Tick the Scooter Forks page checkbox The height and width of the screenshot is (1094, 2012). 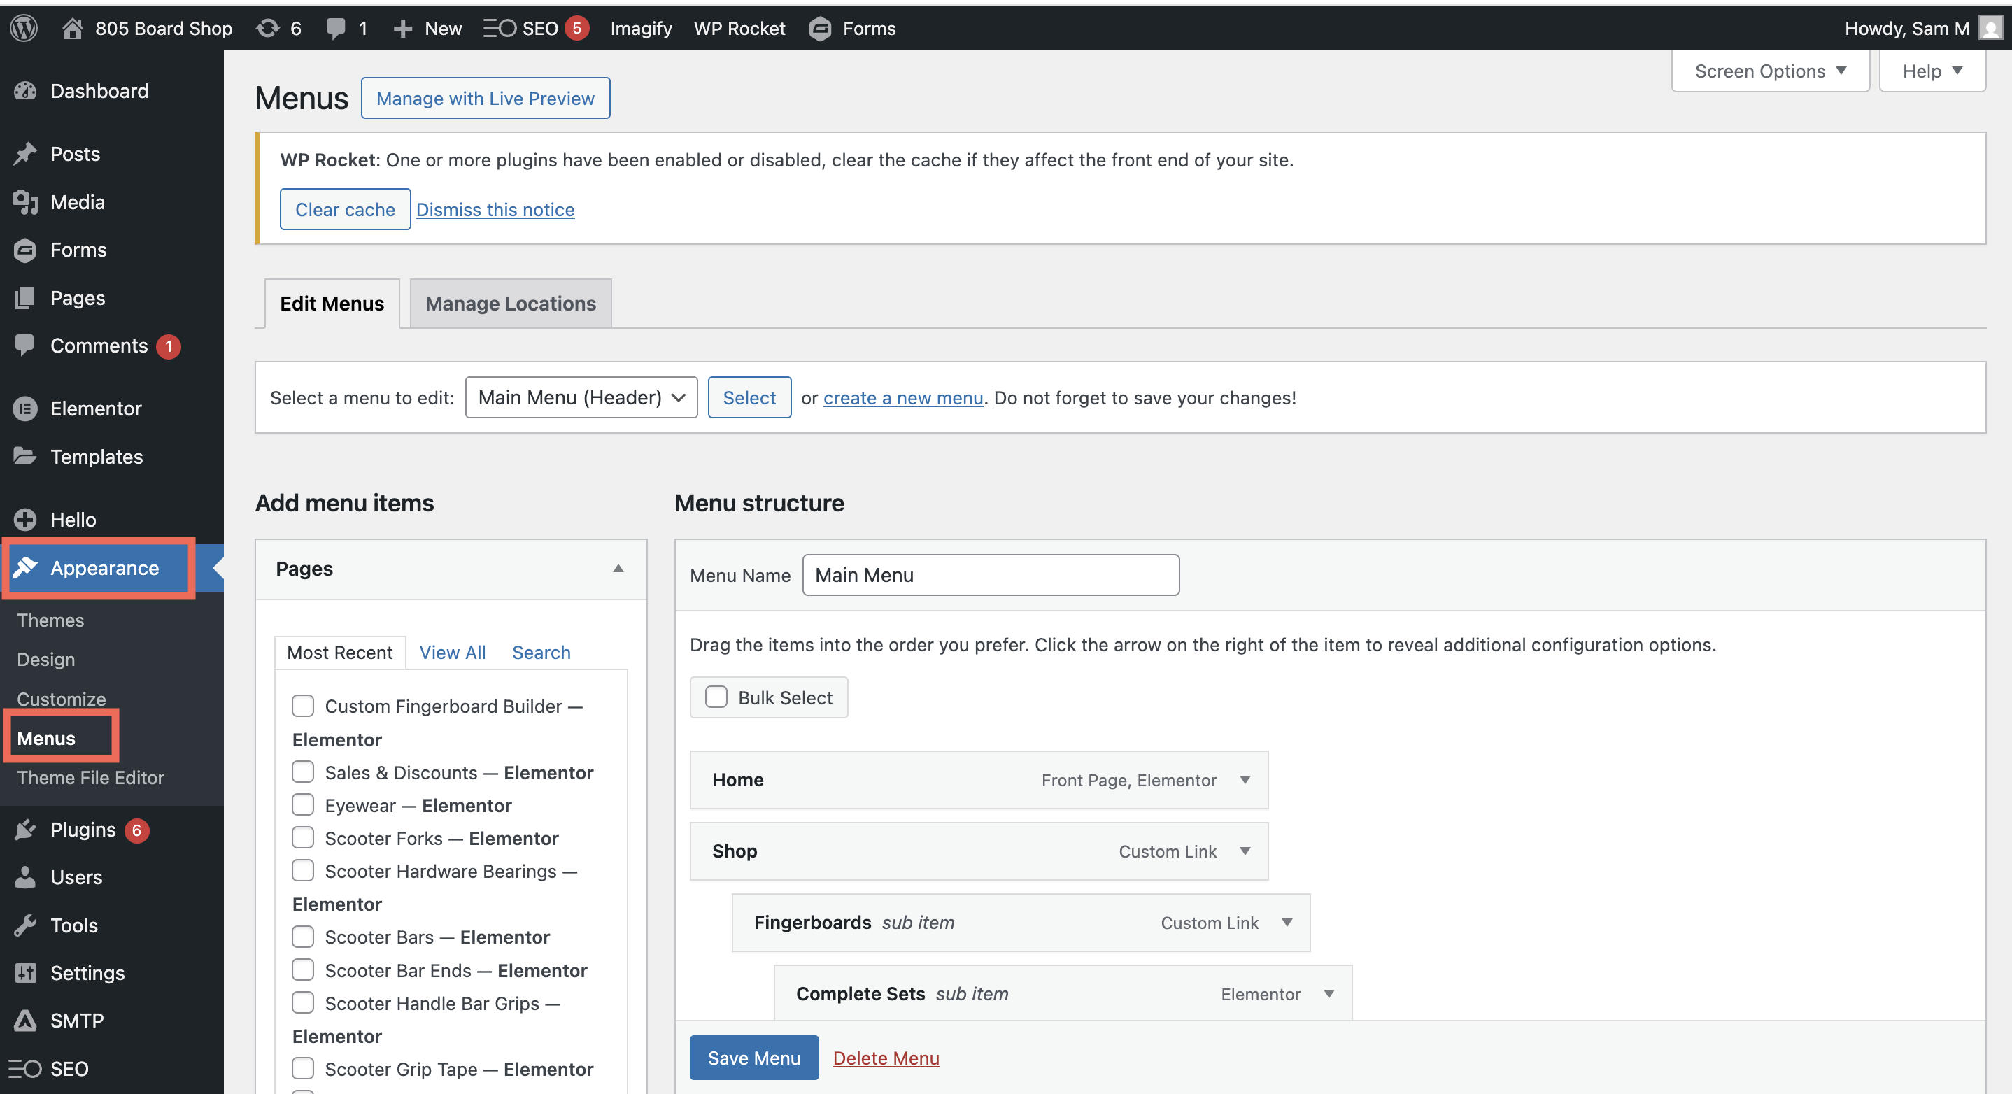click(x=303, y=838)
